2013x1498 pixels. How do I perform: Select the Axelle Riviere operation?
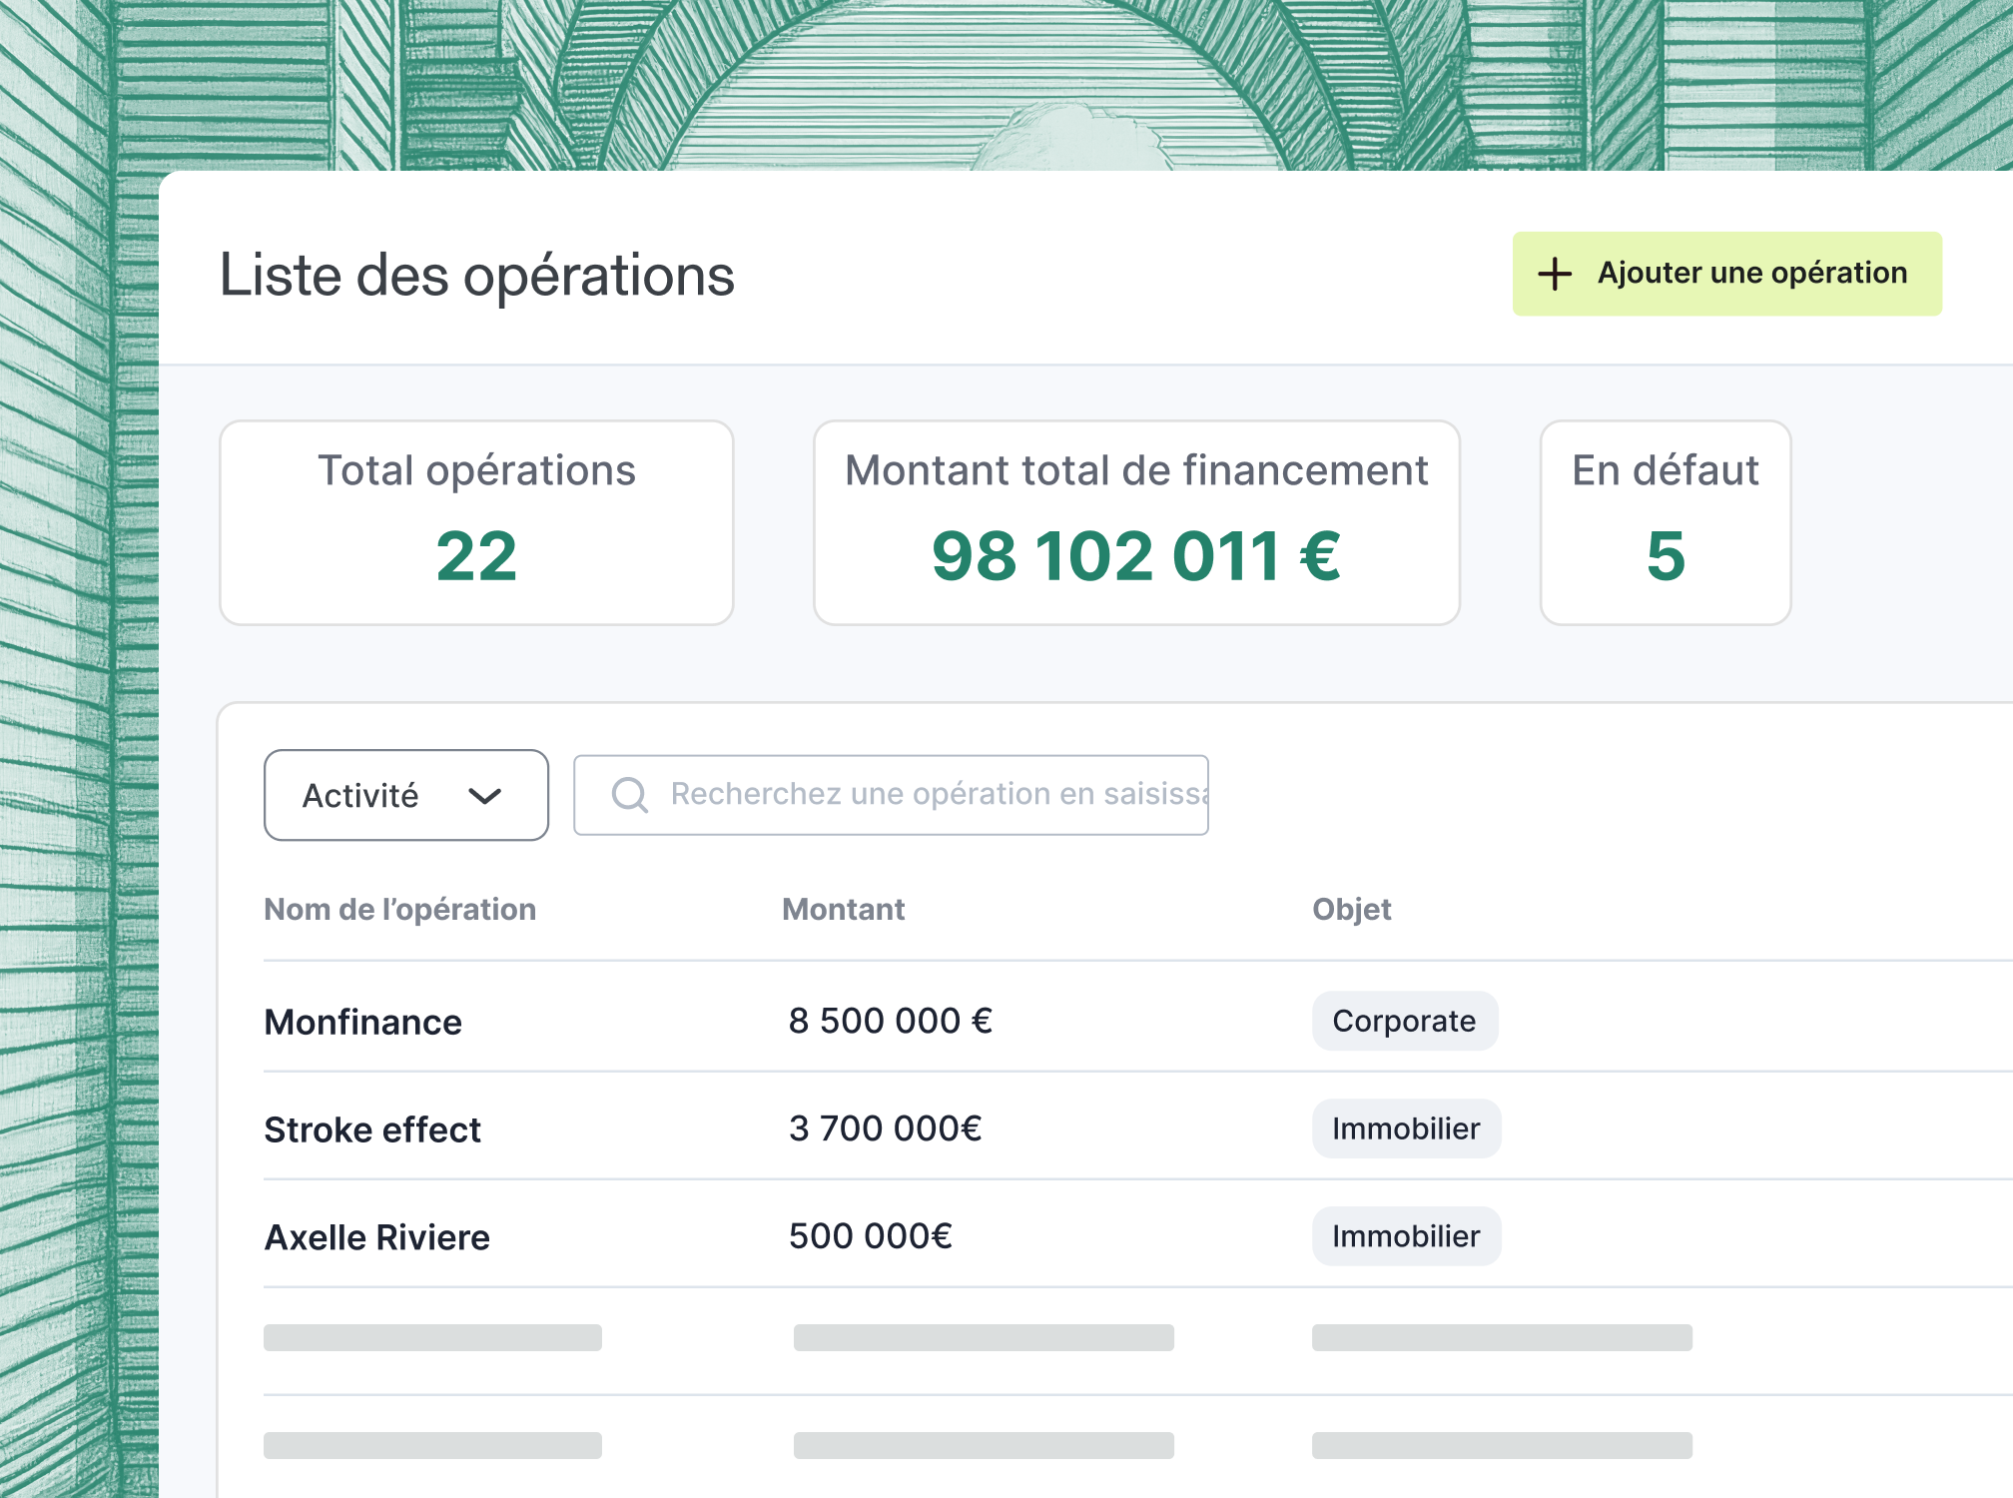376,1237
